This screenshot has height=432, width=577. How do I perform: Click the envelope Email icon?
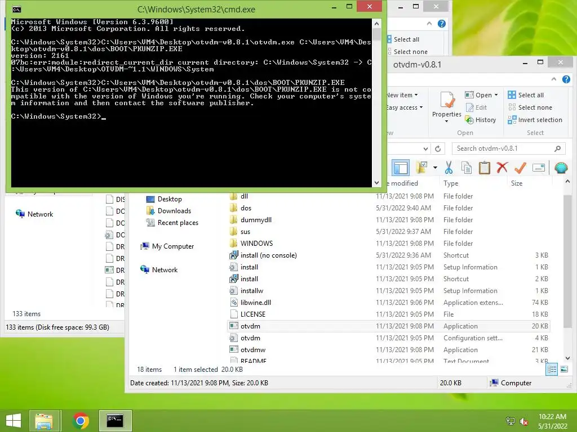[538, 168]
